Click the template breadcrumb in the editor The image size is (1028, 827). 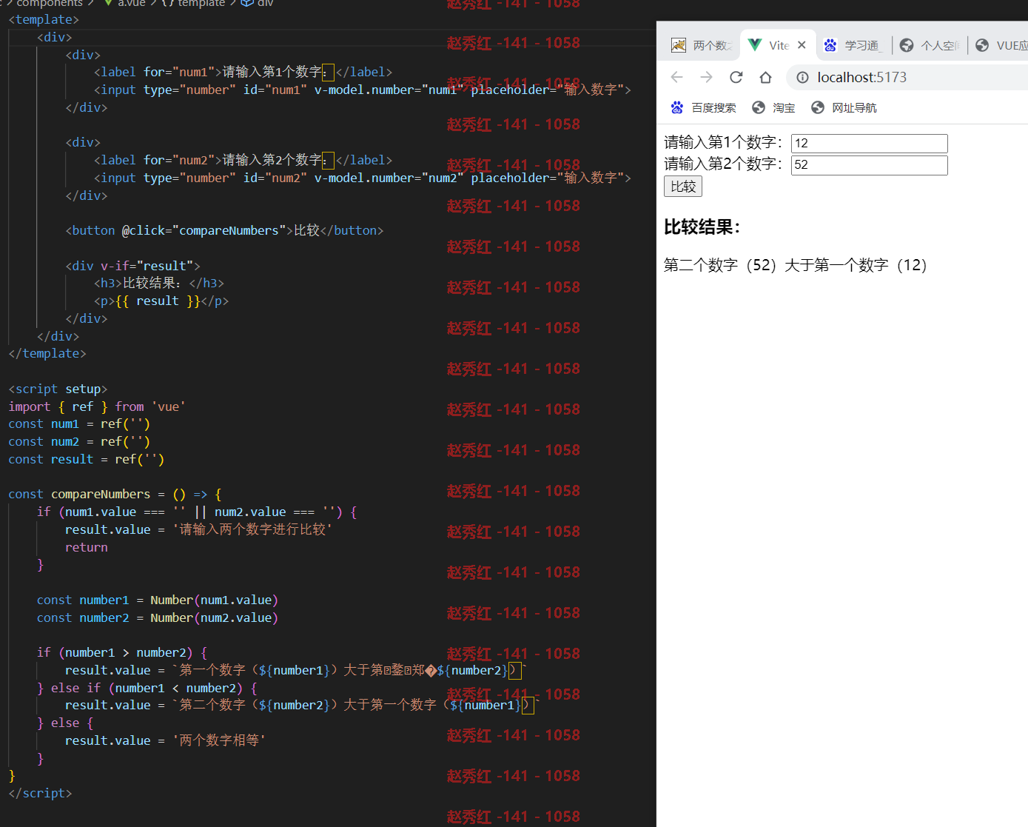pyautogui.click(x=192, y=4)
